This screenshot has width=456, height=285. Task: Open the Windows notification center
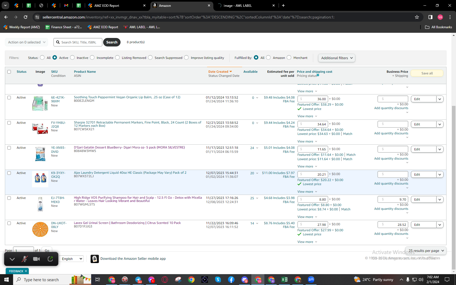(x=447, y=280)
